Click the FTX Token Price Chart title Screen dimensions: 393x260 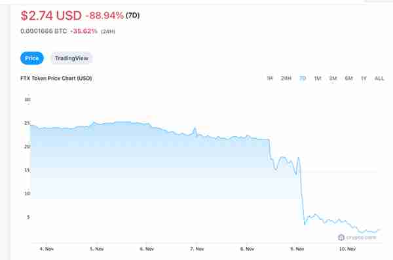56,78
